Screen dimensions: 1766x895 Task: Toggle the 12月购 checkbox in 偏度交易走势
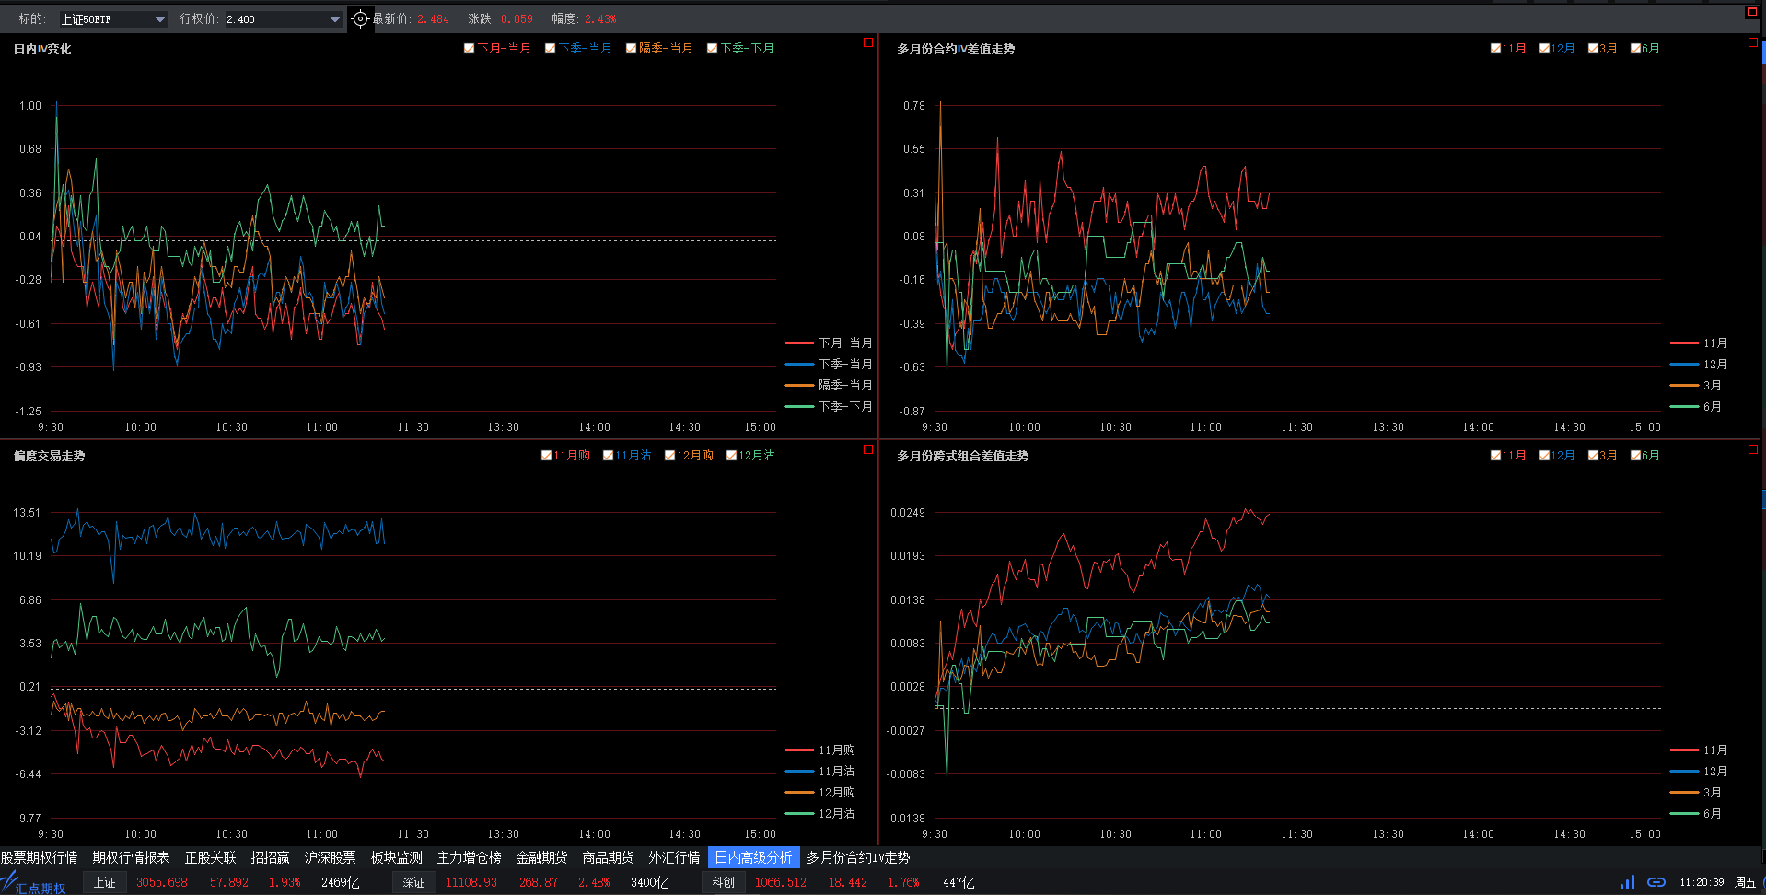coord(669,456)
